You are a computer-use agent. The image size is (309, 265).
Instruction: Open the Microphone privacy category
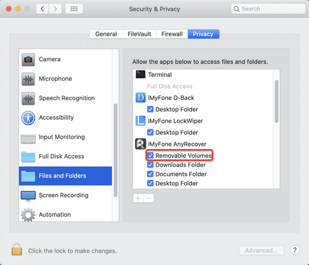[x=65, y=79]
